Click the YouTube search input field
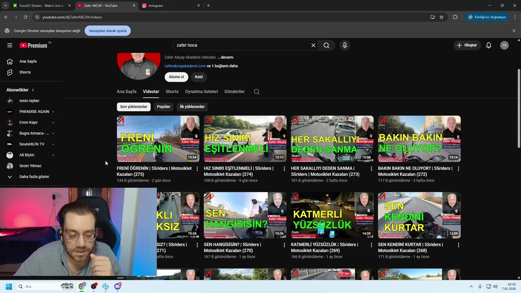The width and height of the screenshot is (521, 293). tap(242, 45)
